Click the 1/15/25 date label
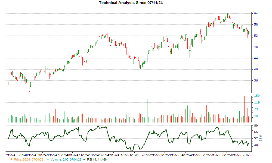 coord(134,155)
